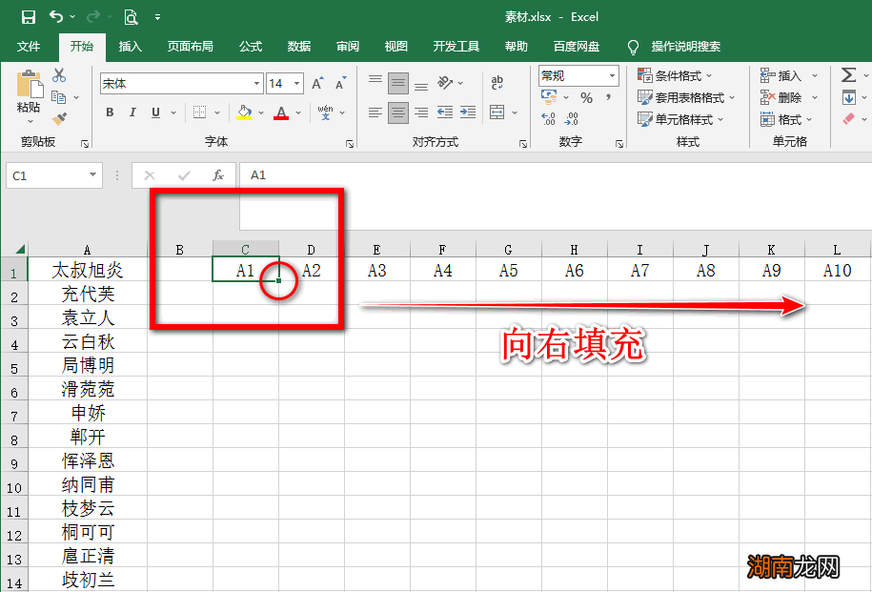Viewport: 872px width, 592px height.
Task: Click the Format Painter brush icon
Action: 59,118
